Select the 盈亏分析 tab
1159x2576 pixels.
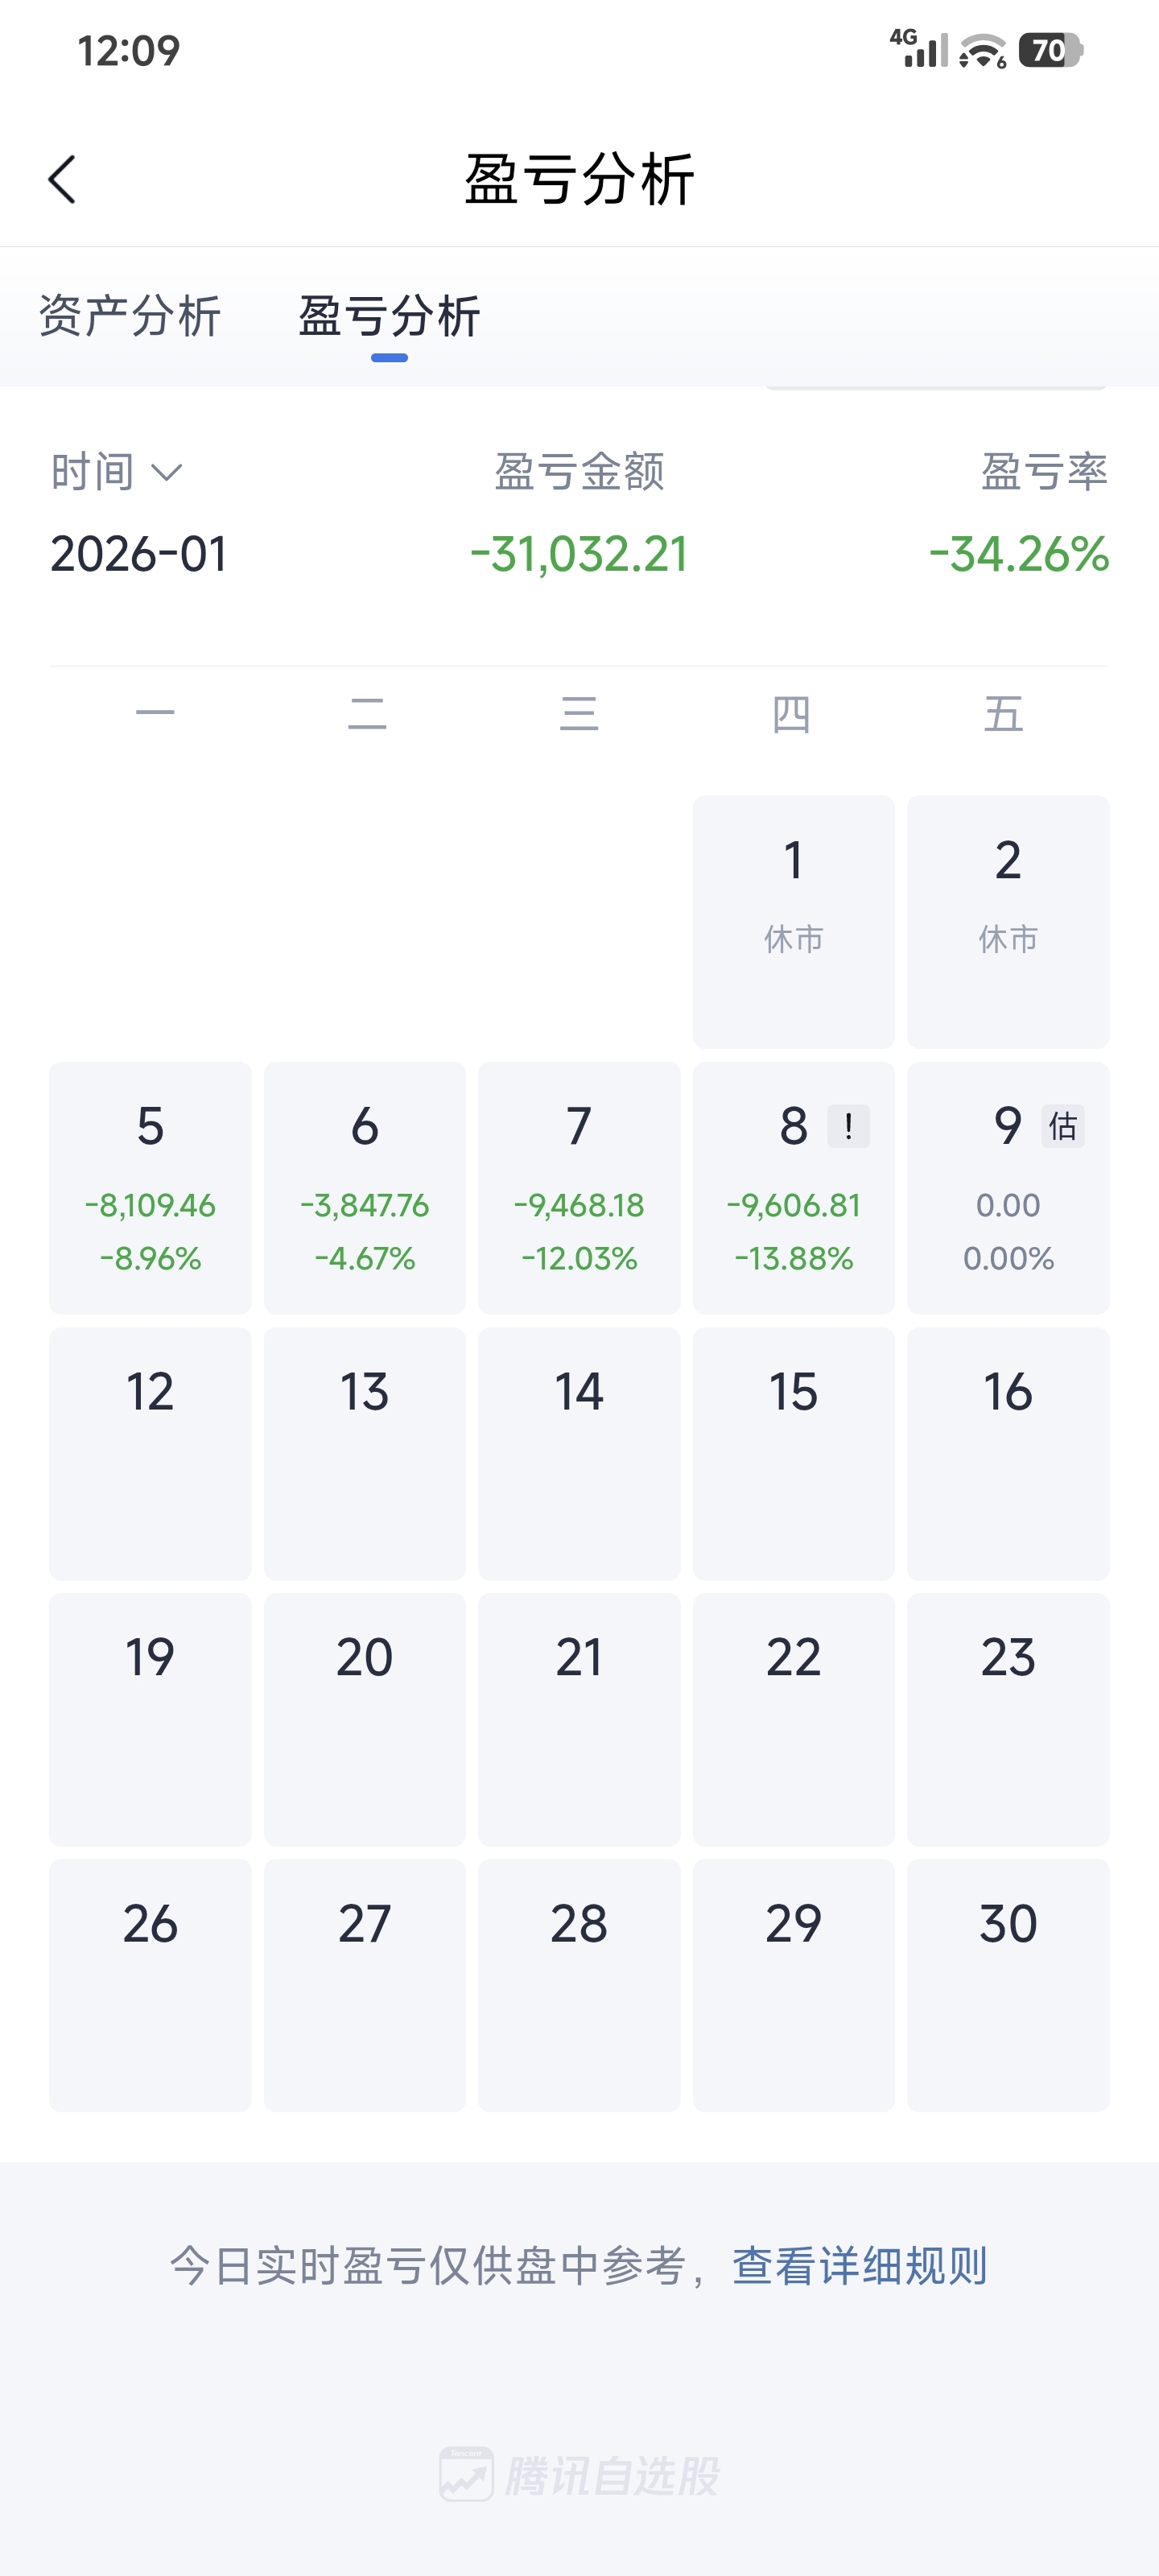(x=389, y=316)
